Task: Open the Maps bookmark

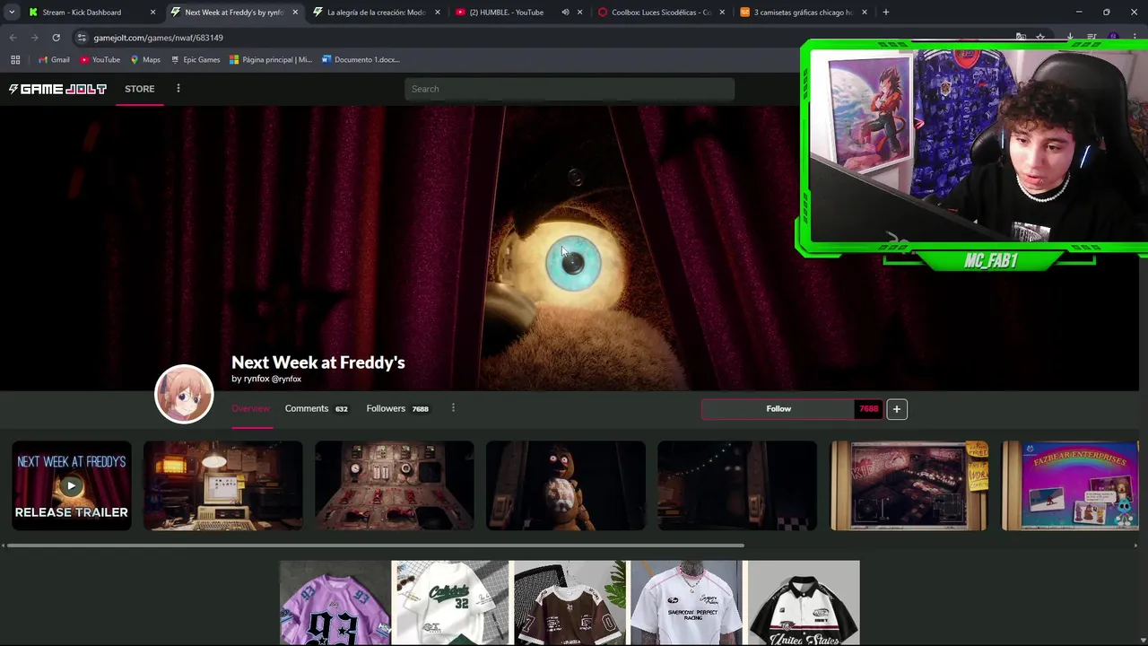Action: pos(145,60)
